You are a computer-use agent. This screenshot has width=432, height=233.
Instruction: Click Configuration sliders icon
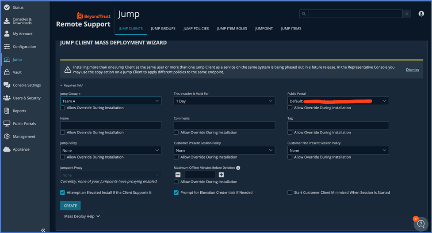point(7,46)
